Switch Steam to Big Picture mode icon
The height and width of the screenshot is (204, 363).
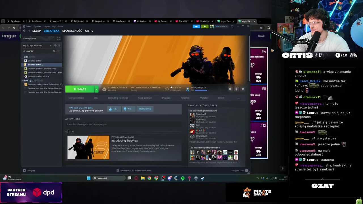pyautogui.click(x=232, y=26)
